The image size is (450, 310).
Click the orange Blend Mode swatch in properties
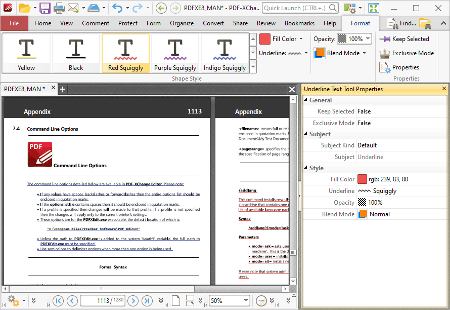click(363, 214)
